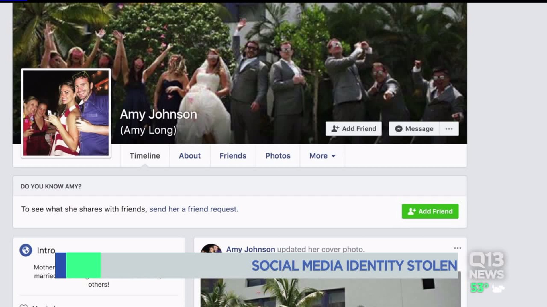Click the gray Add Friend button on cover
This screenshot has height=307, width=547.
coord(354,129)
